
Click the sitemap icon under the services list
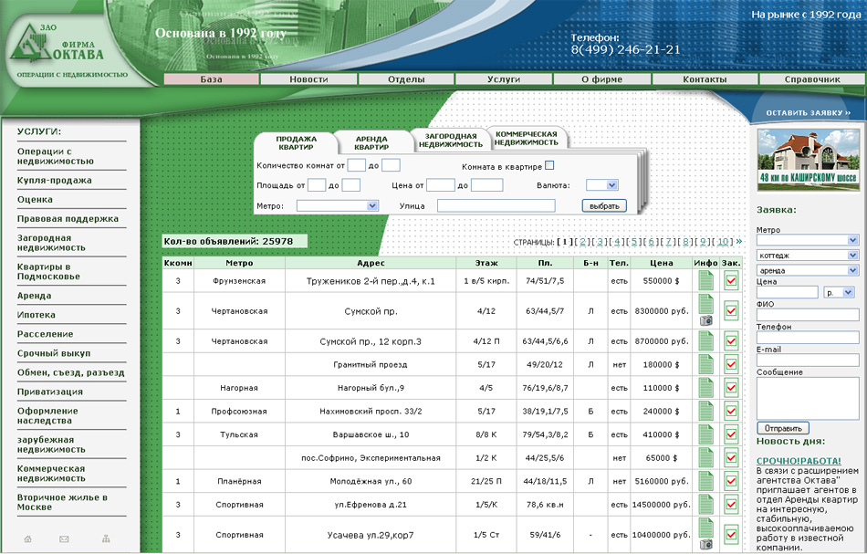tap(106, 538)
